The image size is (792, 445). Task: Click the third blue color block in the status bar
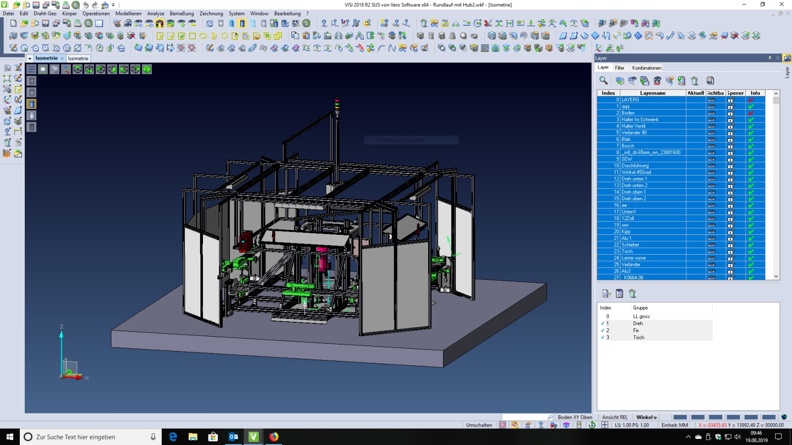pyautogui.click(x=715, y=417)
